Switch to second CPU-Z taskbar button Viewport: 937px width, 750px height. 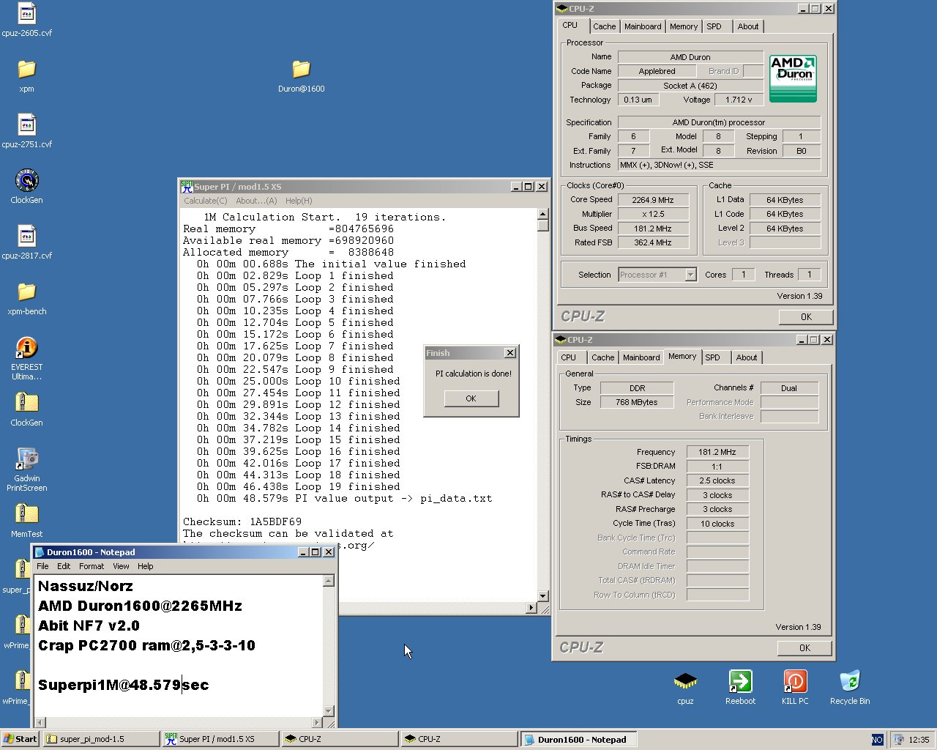(x=459, y=739)
